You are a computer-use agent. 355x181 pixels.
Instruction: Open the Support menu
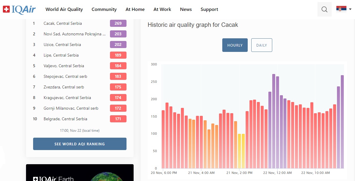pos(209,9)
